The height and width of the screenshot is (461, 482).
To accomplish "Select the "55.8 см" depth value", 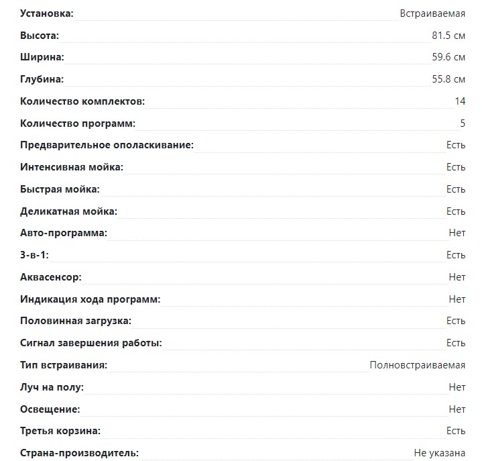I will [448, 79].
